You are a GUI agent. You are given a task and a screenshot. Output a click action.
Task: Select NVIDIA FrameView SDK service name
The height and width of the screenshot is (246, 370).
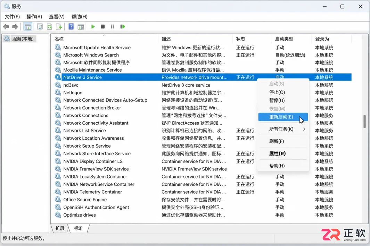click(96, 169)
